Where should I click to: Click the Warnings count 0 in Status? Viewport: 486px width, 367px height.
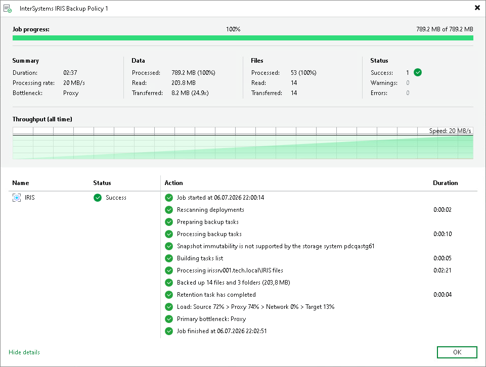tap(408, 83)
